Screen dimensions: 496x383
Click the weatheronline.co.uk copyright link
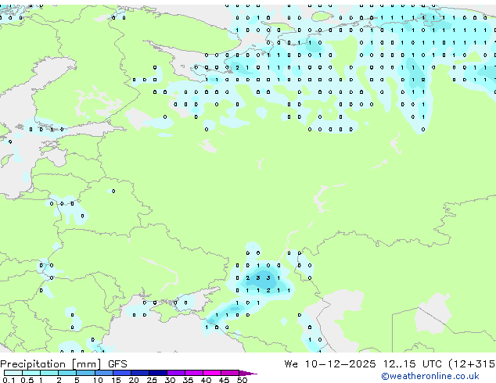(x=430, y=376)
